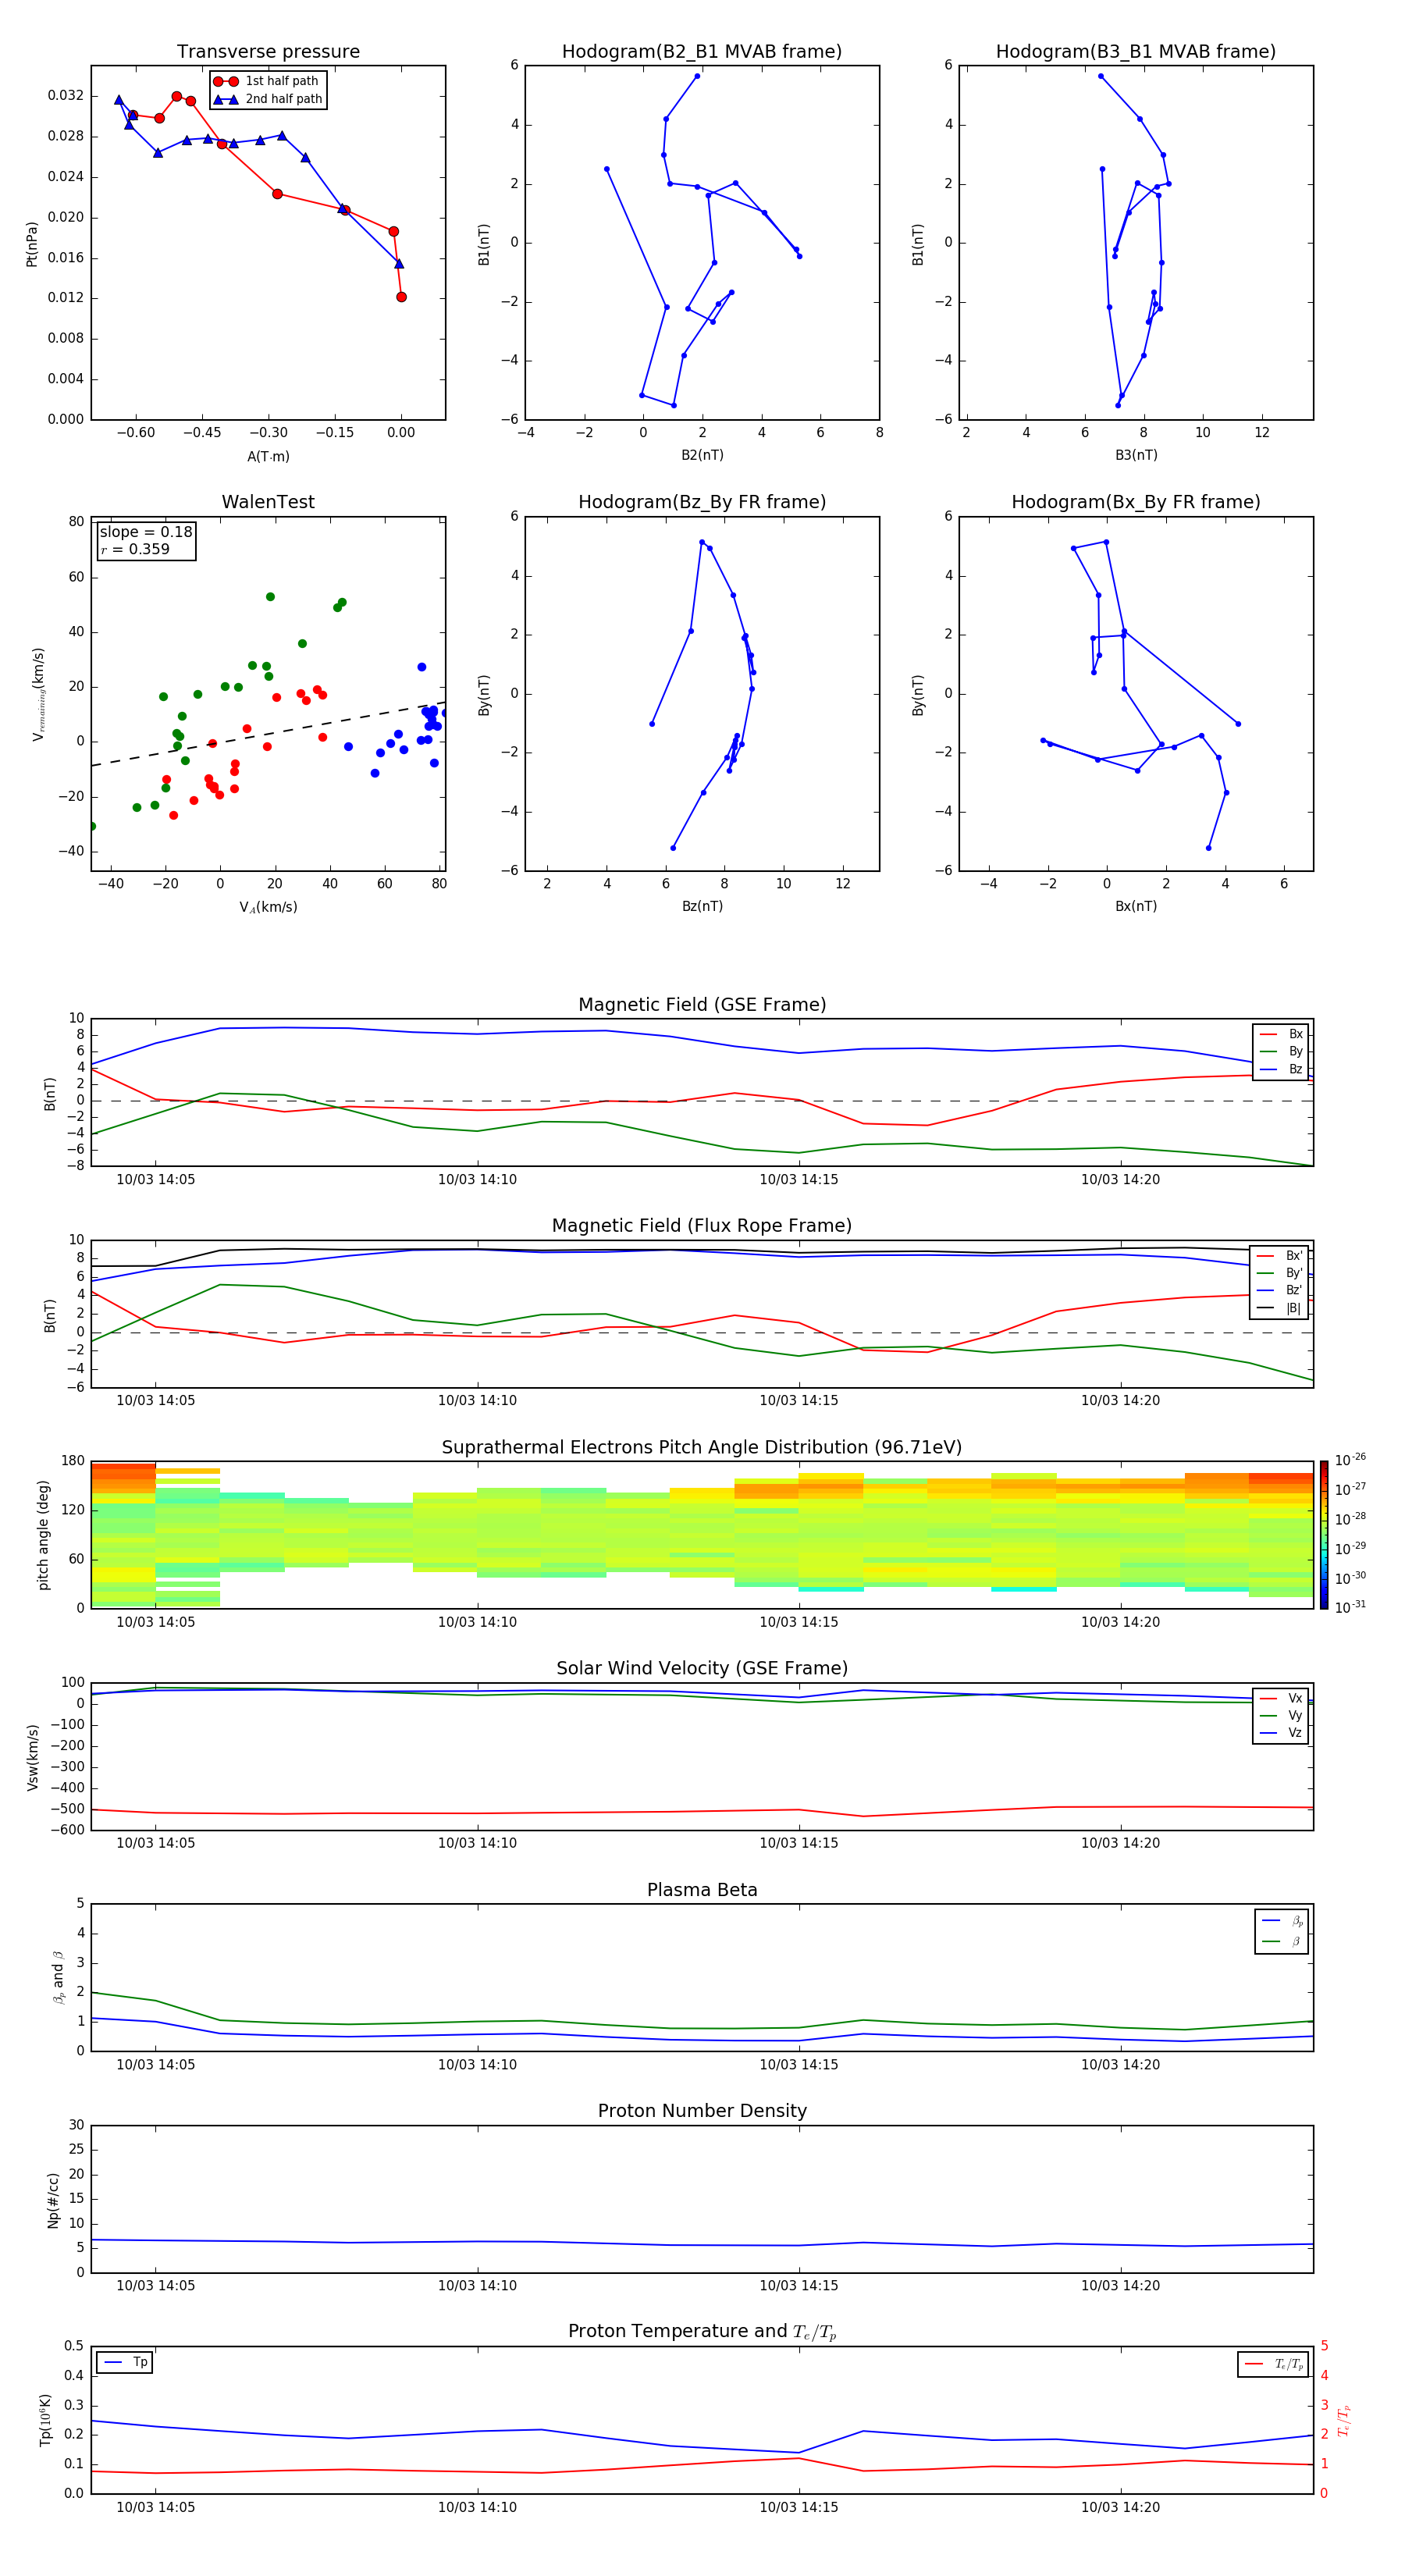
Task: Select the "10^-26" colorbar tick label
Action: pos(1350,1460)
